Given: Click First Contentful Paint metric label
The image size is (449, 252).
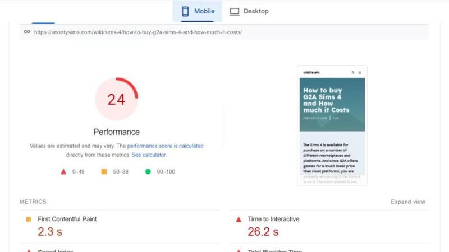Looking at the screenshot, I should point(67,219).
